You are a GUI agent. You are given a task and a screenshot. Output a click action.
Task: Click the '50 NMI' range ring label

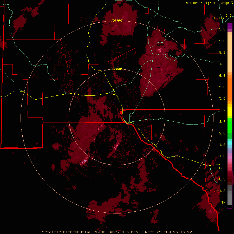[117, 69]
